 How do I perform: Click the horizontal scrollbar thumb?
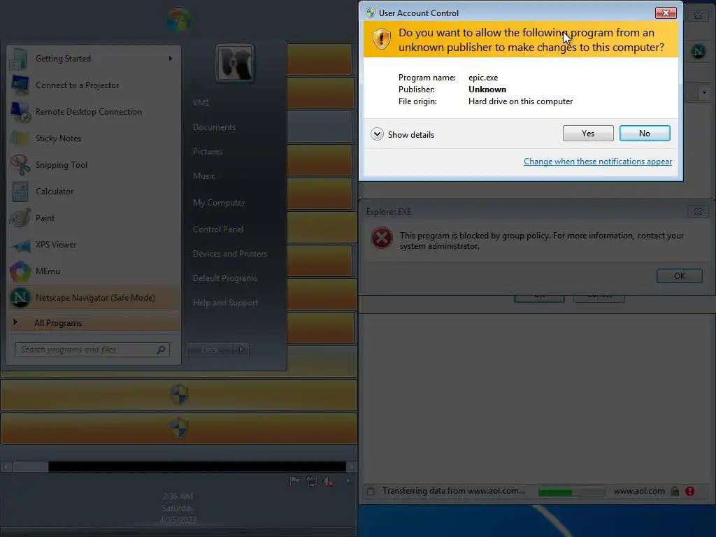coord(30,466)
